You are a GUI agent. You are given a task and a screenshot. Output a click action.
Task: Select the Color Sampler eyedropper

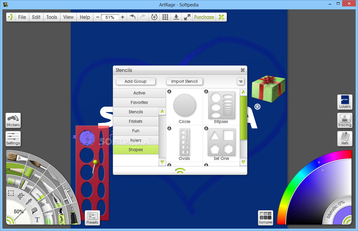[x=29, y=201]
